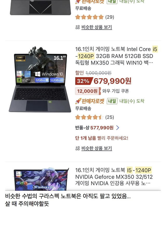Select the 12,000원 Wow signup coupon badge
Viewport: 166px width, 227px height.
pos(88,91)
